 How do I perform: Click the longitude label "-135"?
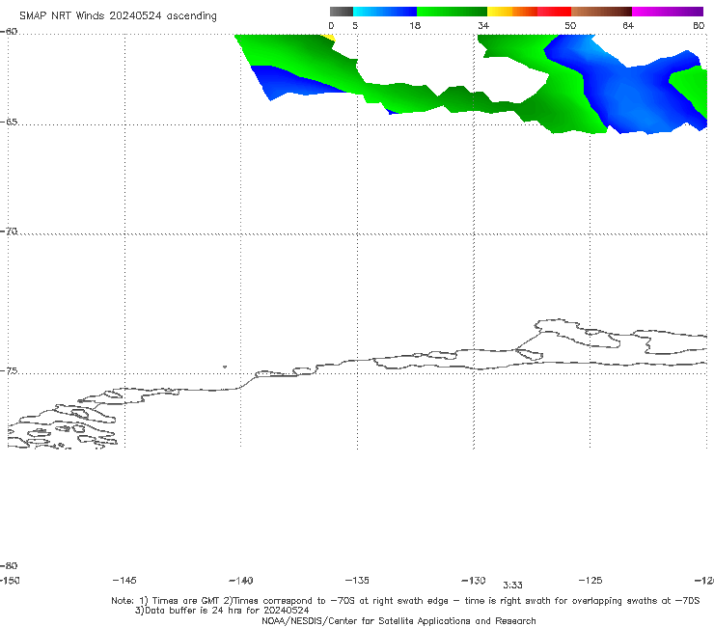tap(357, 580)
